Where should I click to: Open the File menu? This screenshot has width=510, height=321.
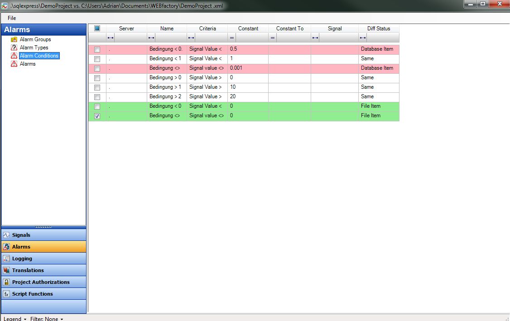pos(11,18)
